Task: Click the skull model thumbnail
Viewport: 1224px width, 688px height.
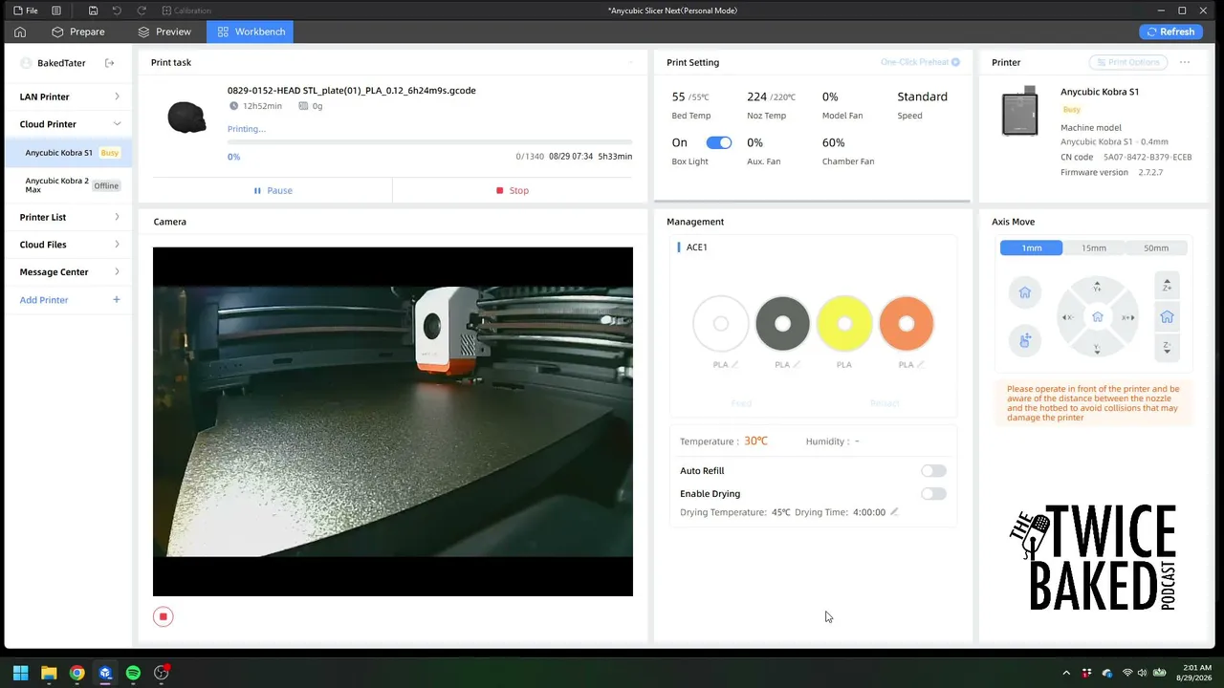Action: 186,117
